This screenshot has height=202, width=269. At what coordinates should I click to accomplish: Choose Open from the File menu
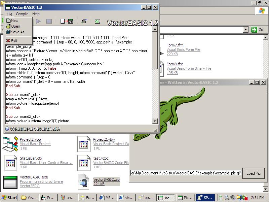(x=15, y=26)
